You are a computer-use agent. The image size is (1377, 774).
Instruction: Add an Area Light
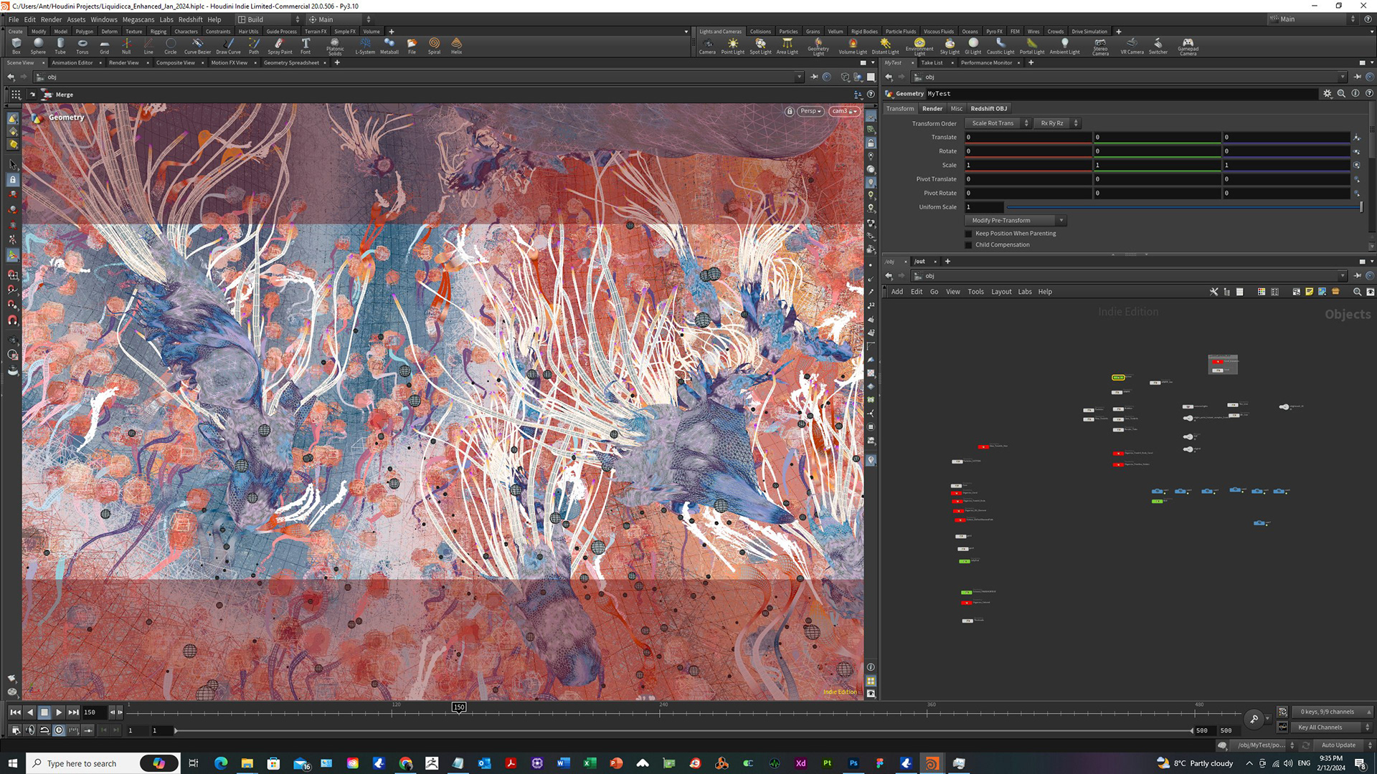pos(787,46)
